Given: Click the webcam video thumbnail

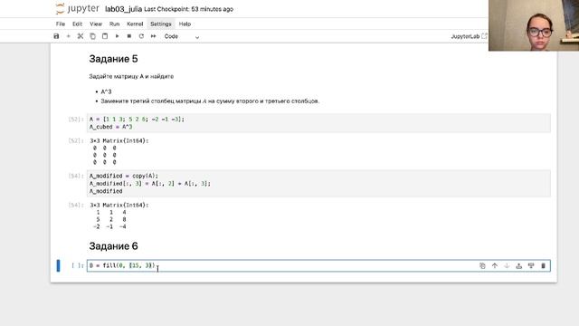Looking at the screenshot, I should tap(534, 25).
